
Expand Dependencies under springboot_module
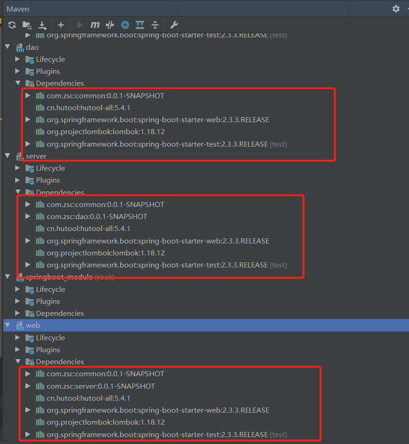[x=18, y=313]
